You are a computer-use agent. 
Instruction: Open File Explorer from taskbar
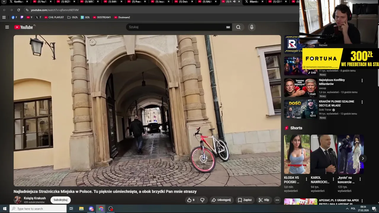(81, 209)
